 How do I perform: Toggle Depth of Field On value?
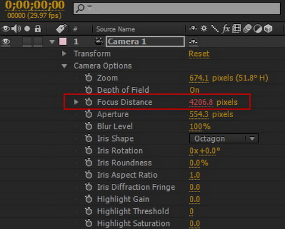[x=195, y=90]
